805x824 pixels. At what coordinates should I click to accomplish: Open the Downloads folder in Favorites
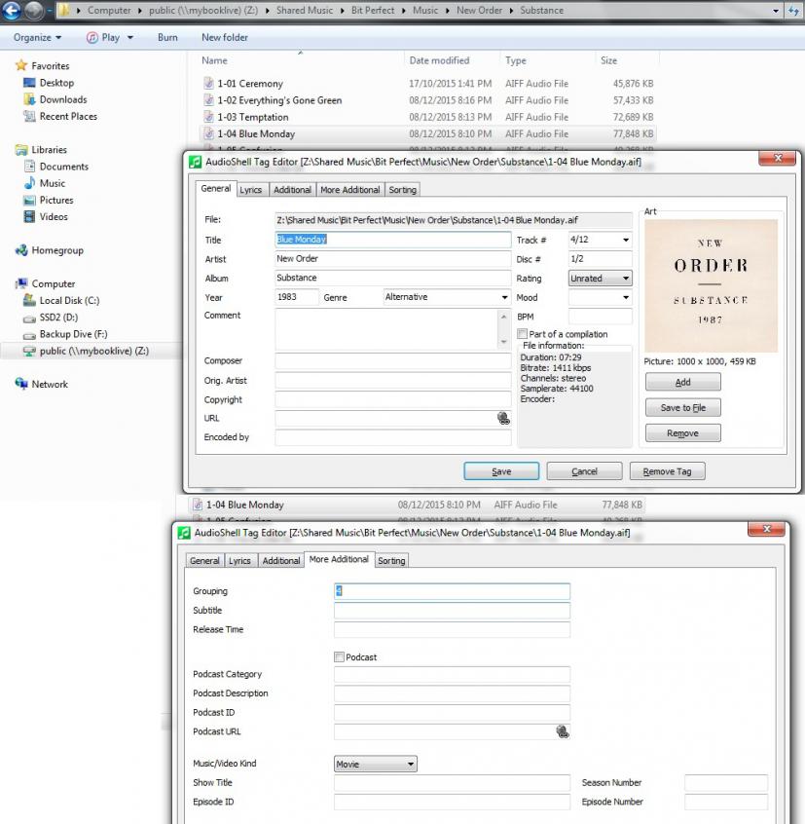click(62, 99)
